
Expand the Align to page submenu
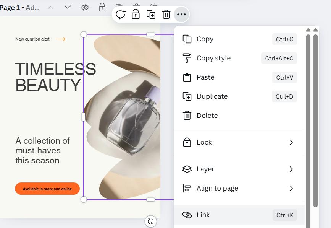(x=291, y=188)
